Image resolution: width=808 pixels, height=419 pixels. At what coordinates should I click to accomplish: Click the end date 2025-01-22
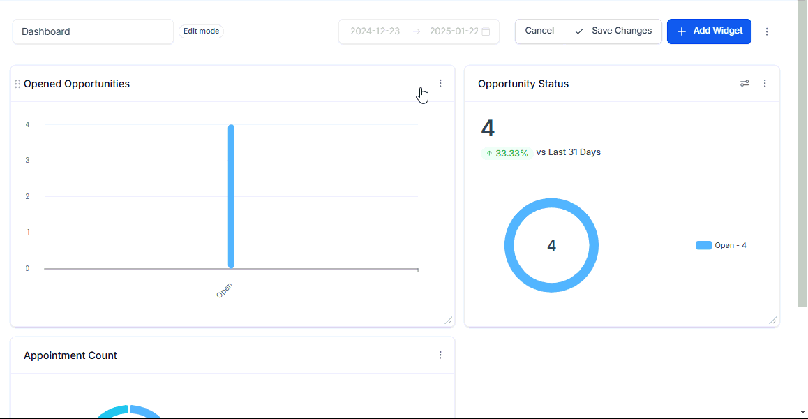coord(454,31)
